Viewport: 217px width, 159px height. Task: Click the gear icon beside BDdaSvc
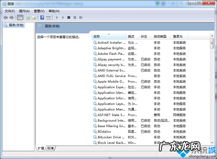click(95, 132)
